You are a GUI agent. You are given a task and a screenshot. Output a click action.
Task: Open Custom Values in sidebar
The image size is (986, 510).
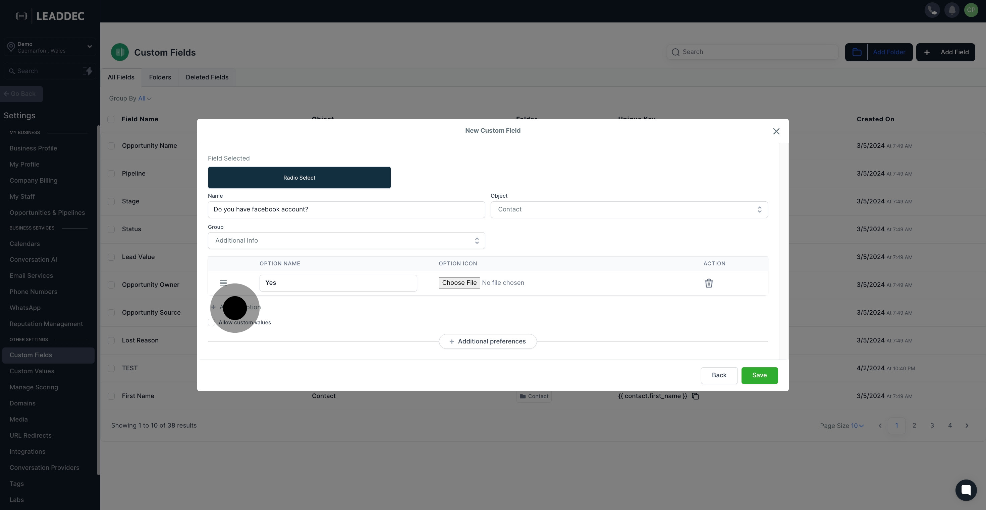point(32,371)
